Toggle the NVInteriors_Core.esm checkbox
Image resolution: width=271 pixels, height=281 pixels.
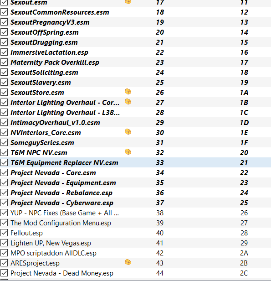click(x=4, y=132)
